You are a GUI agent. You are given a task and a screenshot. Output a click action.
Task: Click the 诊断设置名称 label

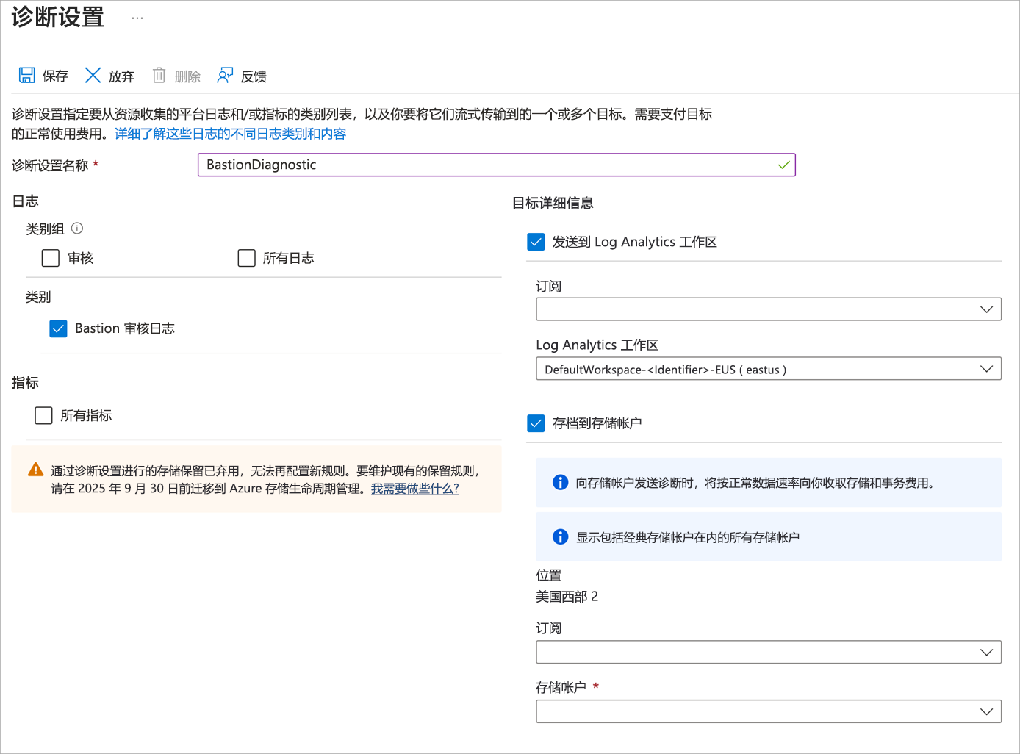[50, 165]
